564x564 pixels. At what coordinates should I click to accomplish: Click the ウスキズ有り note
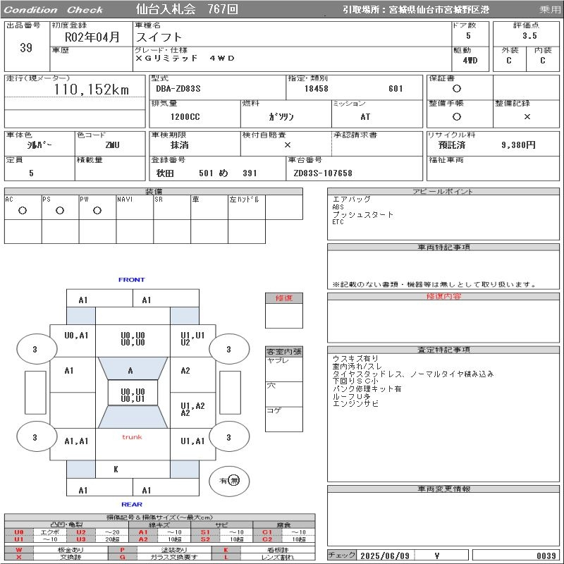(355, 358)
